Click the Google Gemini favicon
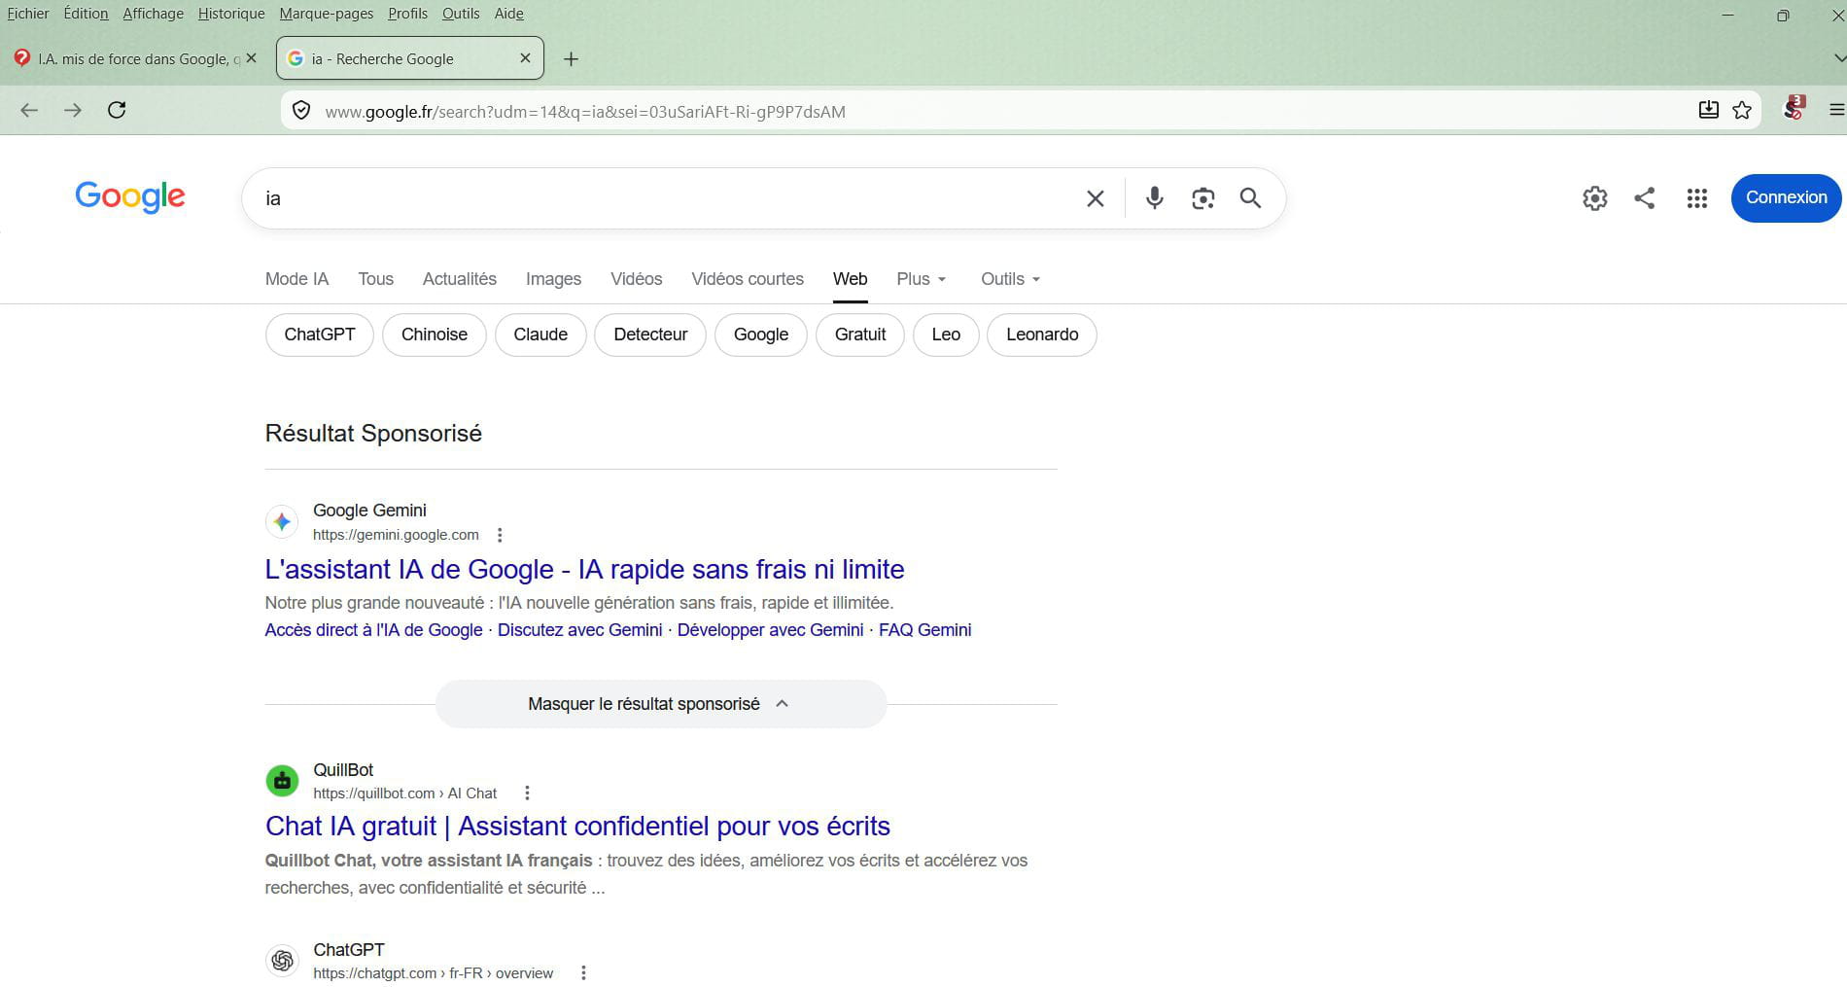1847x987 pixels. tap(282, 522)
